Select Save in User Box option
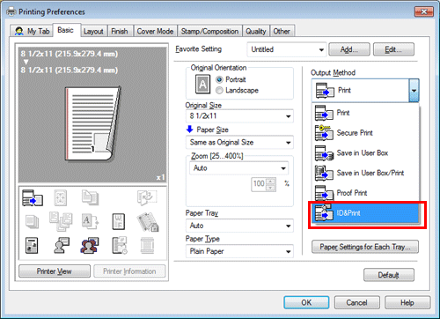Image resolution: width=440 pixels, height=319 pixels. (x=366, y=153)
